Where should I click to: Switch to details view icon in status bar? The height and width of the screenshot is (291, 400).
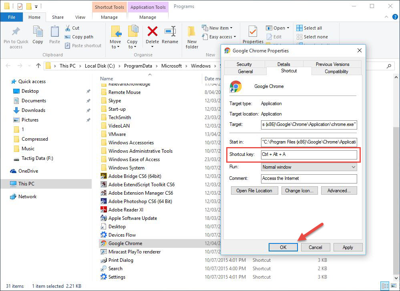click(385, 286)
